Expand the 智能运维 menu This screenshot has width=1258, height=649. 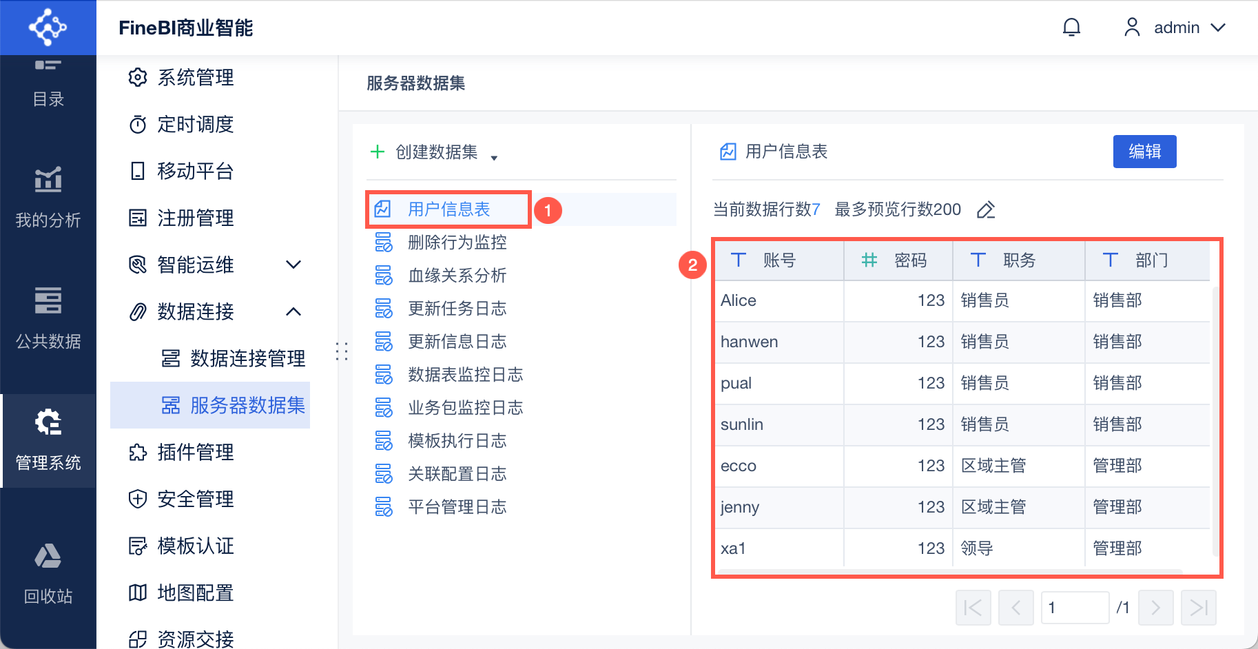click(x=293, y=265)
